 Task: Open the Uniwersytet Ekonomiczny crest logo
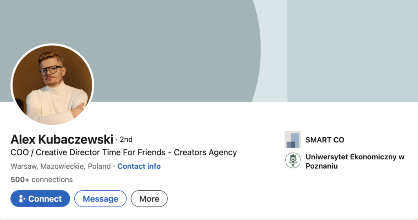pos(293,161)
